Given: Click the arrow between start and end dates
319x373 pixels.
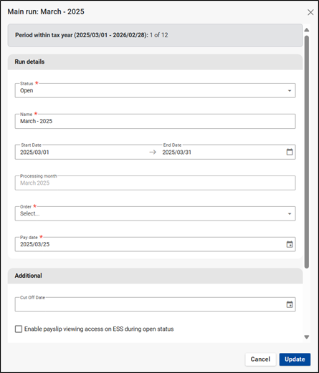Looking at the screenshot, I should point(153,152).
